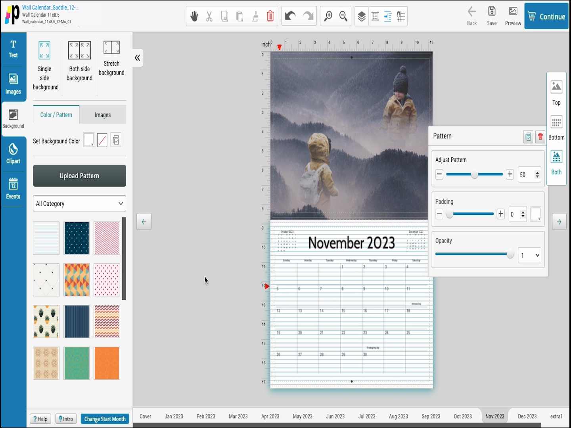The image size is (571, 428).
Task: Toggle the hash gridlines icon
Action: pyautogui.click(x=401, y=16)
